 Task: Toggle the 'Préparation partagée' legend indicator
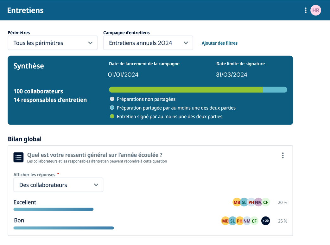coord(112,107)
